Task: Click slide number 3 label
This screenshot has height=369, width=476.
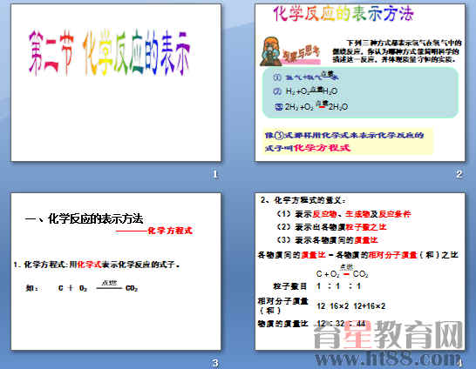Action: click(215, 363)
